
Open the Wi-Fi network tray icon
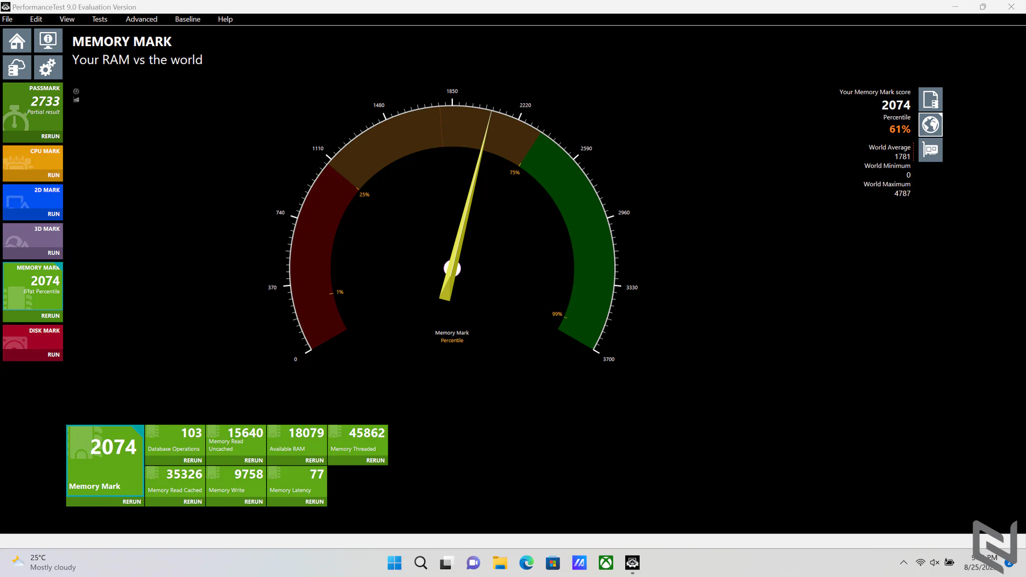pyautogui.click(x=920, y=562)
